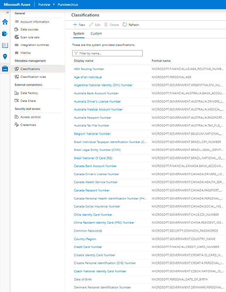Select the Management Center toolbox icon
The image size is (226, 292).
(x=5, y=69)
